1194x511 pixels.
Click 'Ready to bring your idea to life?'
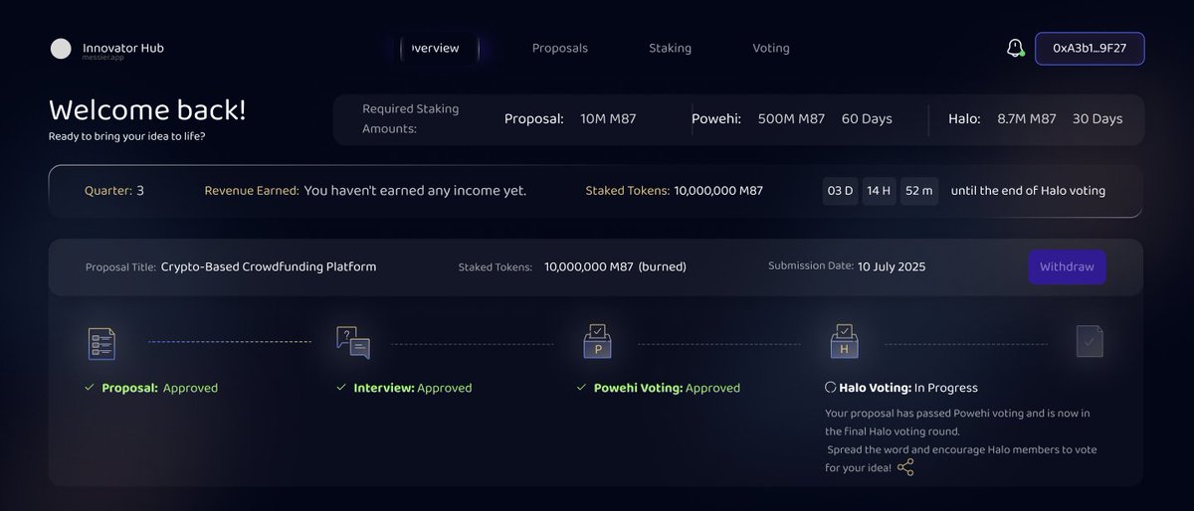pos(127,136)
